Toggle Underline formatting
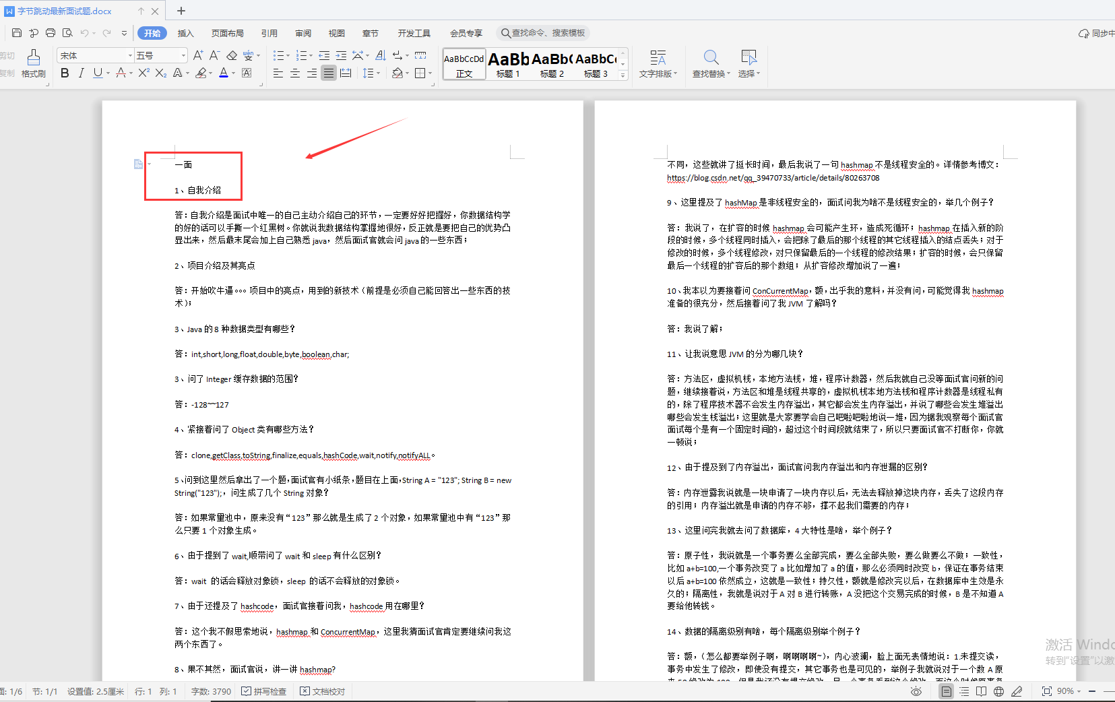Viewport: 1115px width, 702px height. [98, 73]
